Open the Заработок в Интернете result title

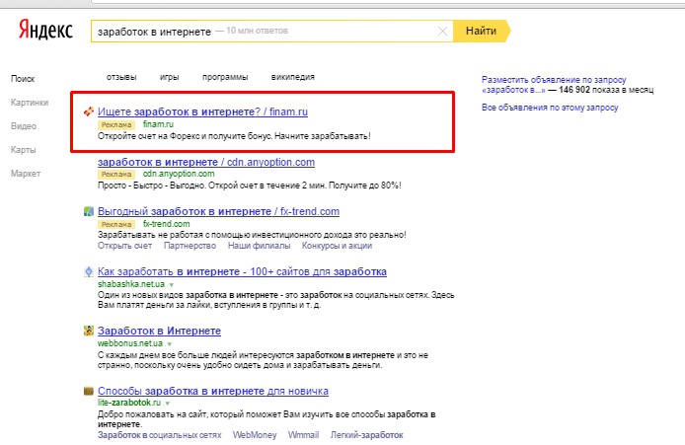tap(159, 331)
